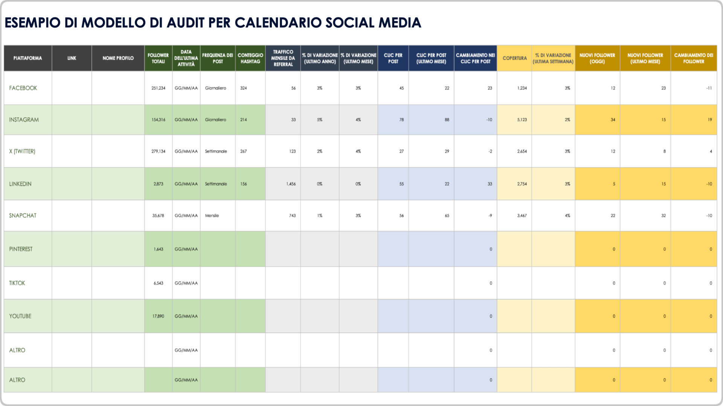Select Instagram coverage value 5,123
Screen dimensions: 723x406
pyautogui.click(x=514, y=120)
